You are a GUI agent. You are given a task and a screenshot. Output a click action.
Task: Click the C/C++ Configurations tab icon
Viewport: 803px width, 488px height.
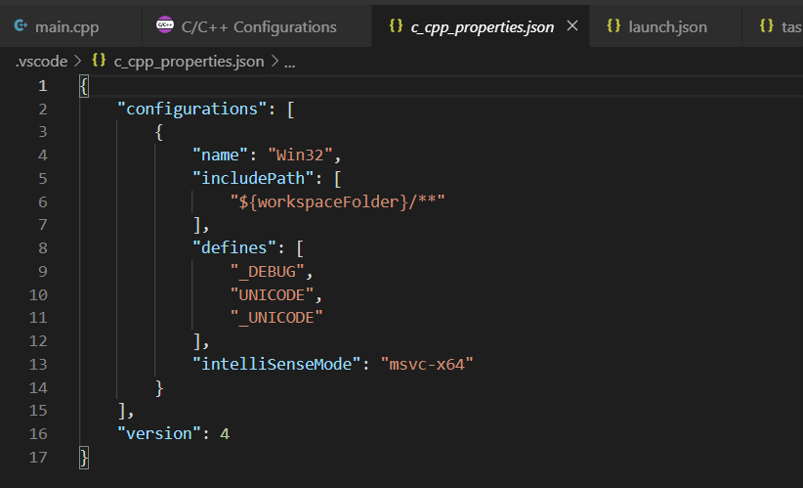[x=165, y=24]
